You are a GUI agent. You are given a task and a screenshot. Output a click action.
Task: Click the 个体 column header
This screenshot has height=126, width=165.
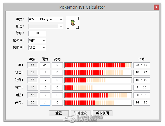coord(142,59)
